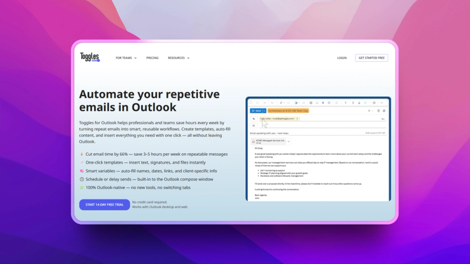Click the Hi Cody greeting in email
The image size is (470, 264).
coord(258,148)
